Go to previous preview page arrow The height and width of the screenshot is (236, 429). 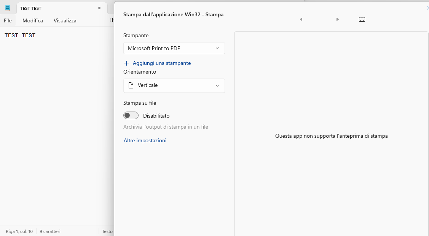[x=301, y=19]
